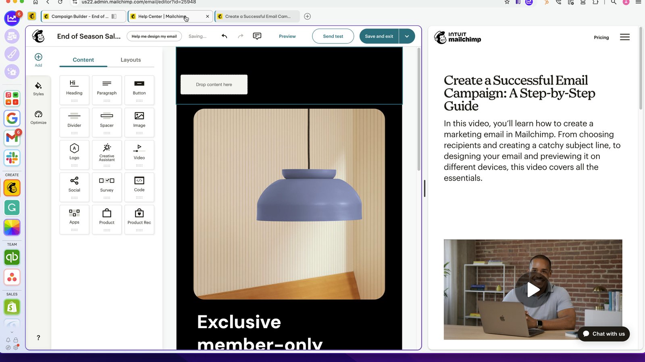Open a new browser tab
The image size is (645, 362).
(x=307, y=16)
